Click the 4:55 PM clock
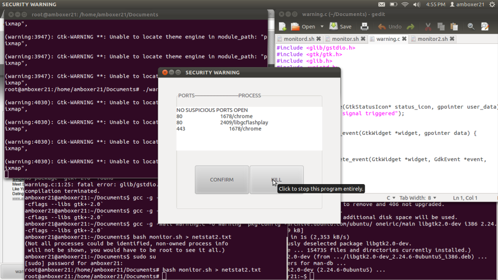498x280 pixels. pyautogui.click(x=435, y=4)
